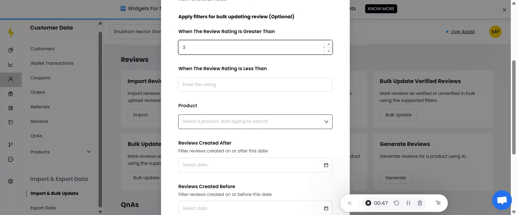Open Reviews in the sidebar

39,121
